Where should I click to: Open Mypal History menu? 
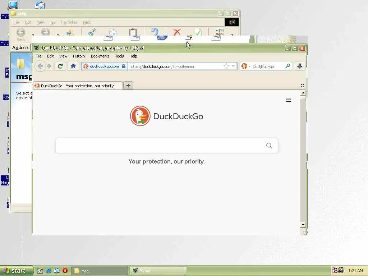(79, 56)
